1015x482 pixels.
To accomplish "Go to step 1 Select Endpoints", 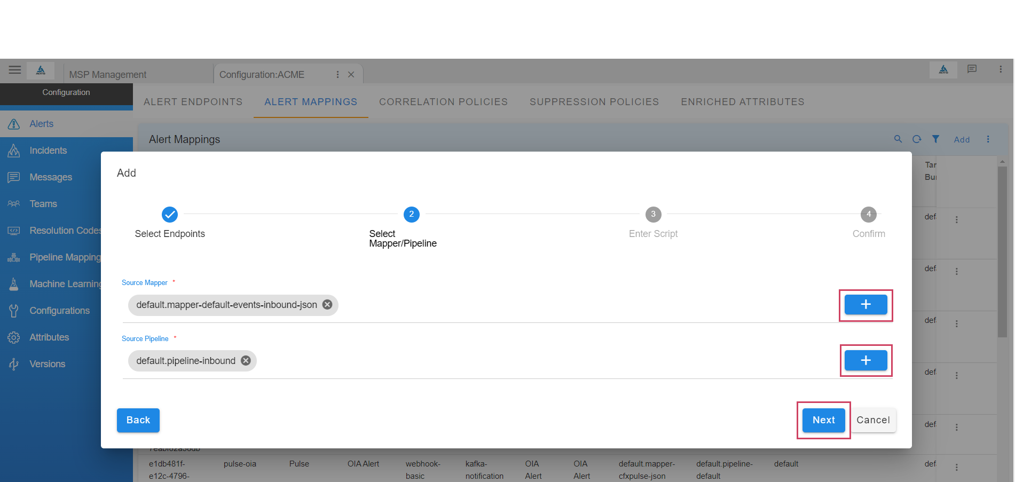I will click(170, 215).
